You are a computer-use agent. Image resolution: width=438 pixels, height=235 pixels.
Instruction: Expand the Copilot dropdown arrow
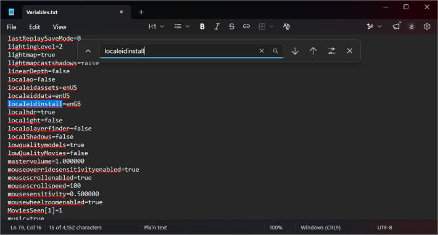(x=379, y=26)
